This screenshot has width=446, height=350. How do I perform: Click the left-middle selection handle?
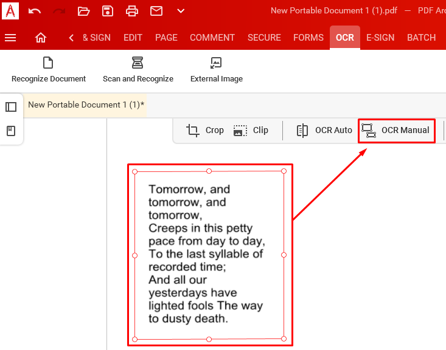coord(135,255)
